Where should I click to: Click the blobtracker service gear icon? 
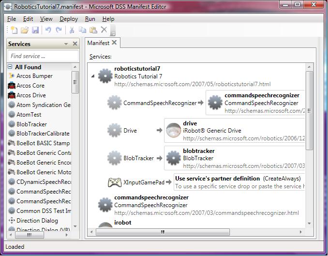[x=173, y=158]
